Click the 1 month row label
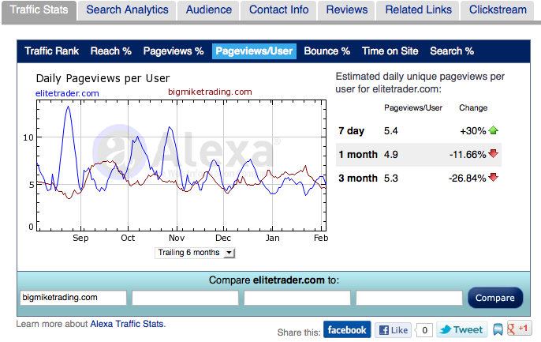The height and width of the screenshot is (342, 541). [358, 155]
